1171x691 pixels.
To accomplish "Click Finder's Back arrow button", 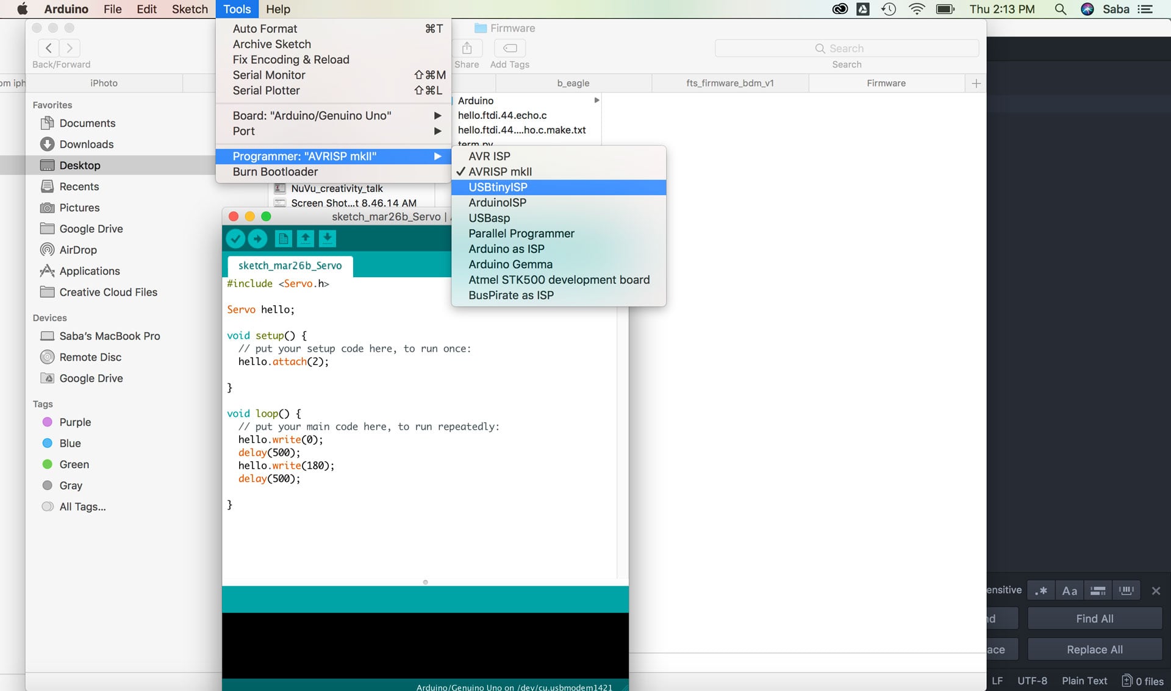I will click(x=49, y=48).
